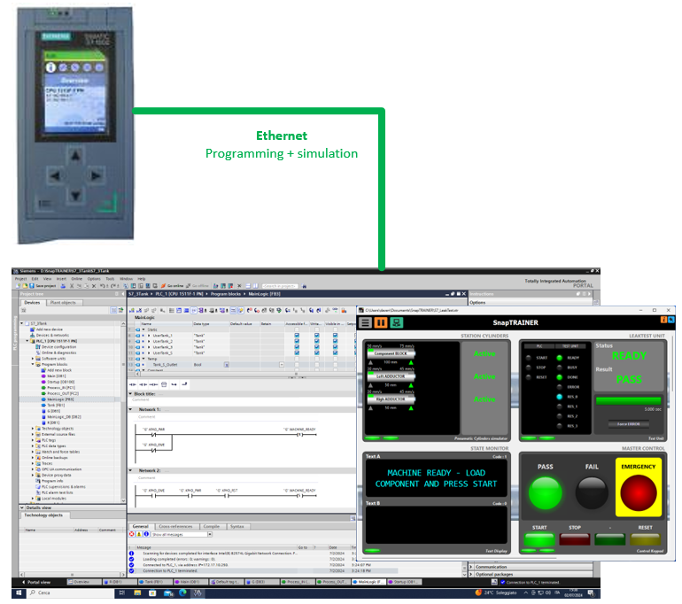The width and height of the screenshot is (682, 604).
Task: Collapse the Network 2 section
Action: click(130, 470)
